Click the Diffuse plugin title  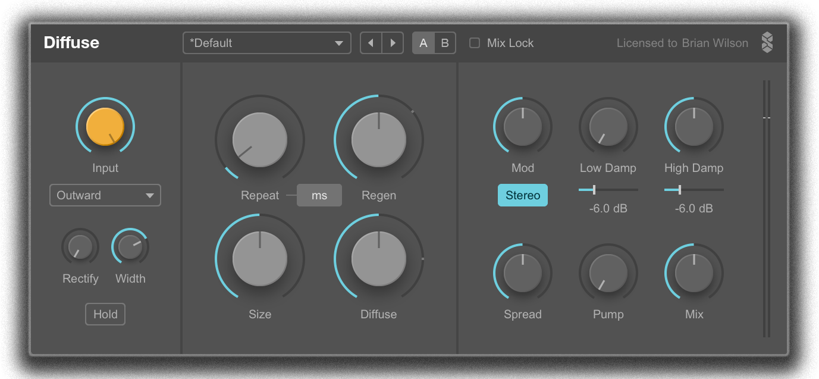click(x=71, y=43)
